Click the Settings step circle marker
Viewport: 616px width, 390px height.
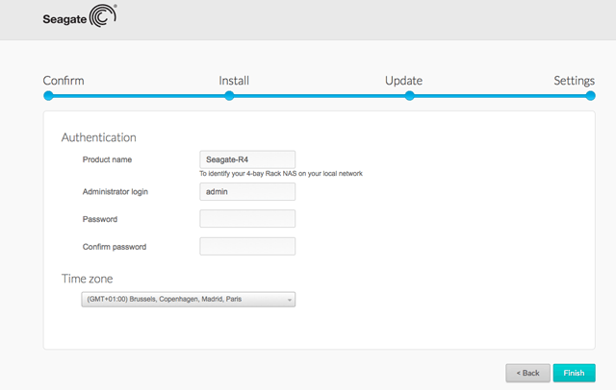click(x=590, y=96)
